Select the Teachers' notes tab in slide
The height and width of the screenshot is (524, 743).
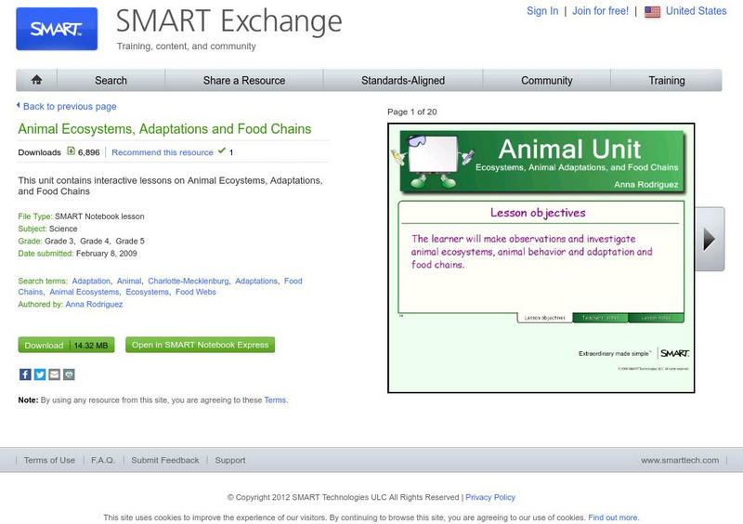coord(600,318)
